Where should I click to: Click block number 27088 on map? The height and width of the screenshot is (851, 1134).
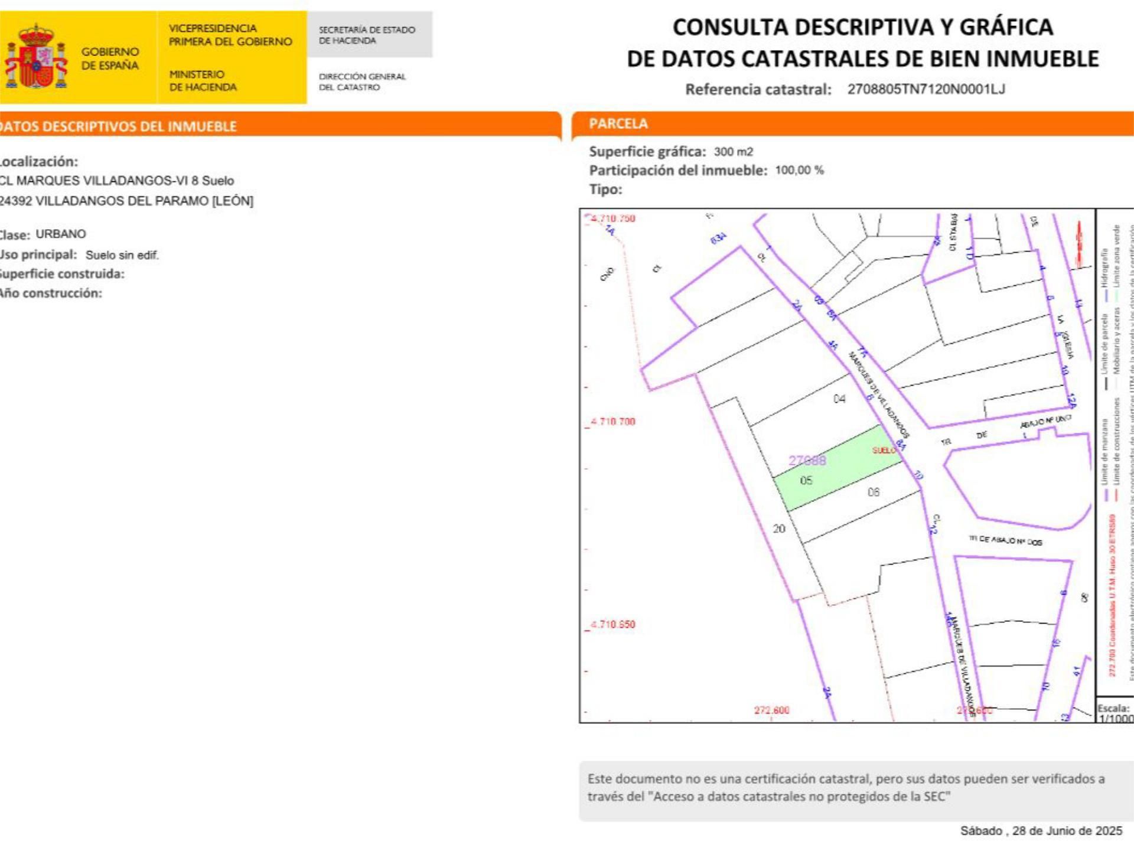click(807, 461)
